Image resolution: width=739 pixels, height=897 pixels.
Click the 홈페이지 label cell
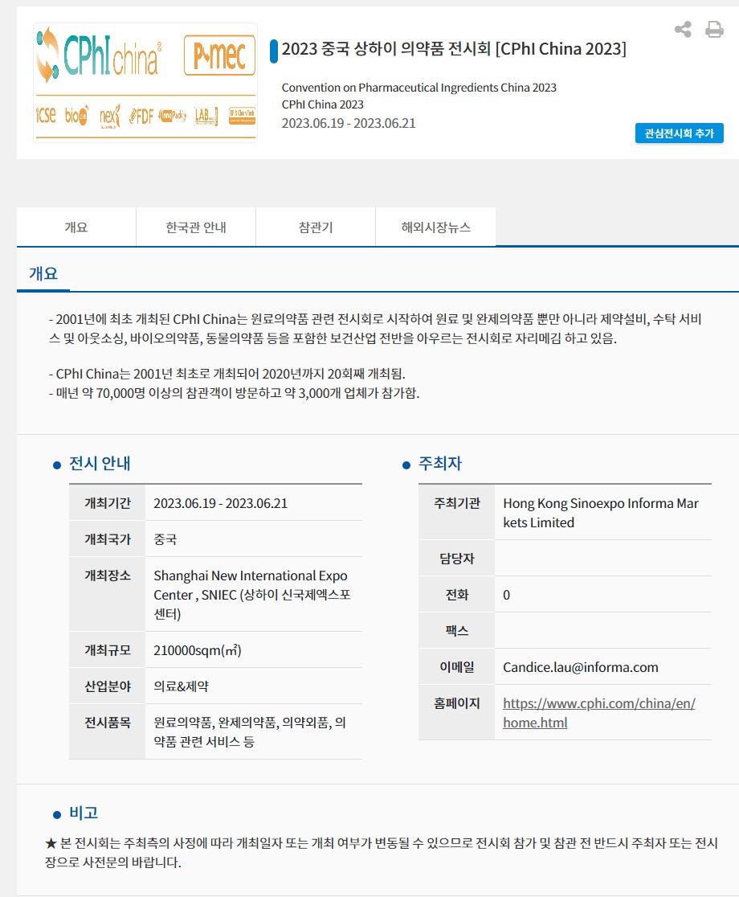pos(457,712)
